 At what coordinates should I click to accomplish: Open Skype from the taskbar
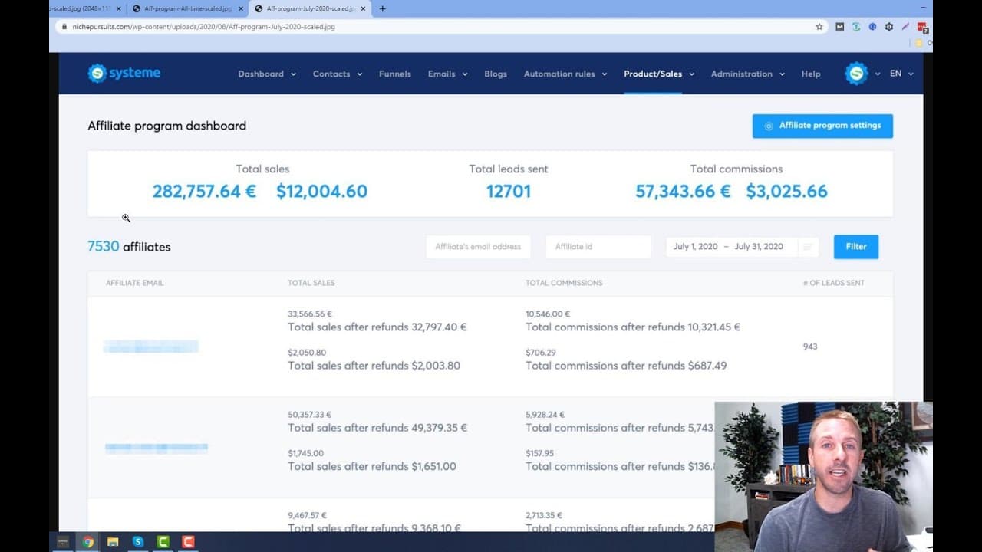(138, 542)
